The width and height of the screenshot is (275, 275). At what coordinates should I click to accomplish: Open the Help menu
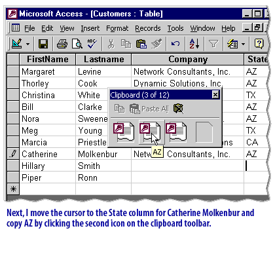point(229,29)
